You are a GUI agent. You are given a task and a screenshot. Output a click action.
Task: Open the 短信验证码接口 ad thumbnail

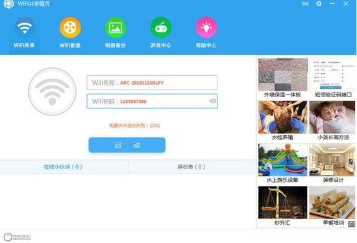(332, 75)
